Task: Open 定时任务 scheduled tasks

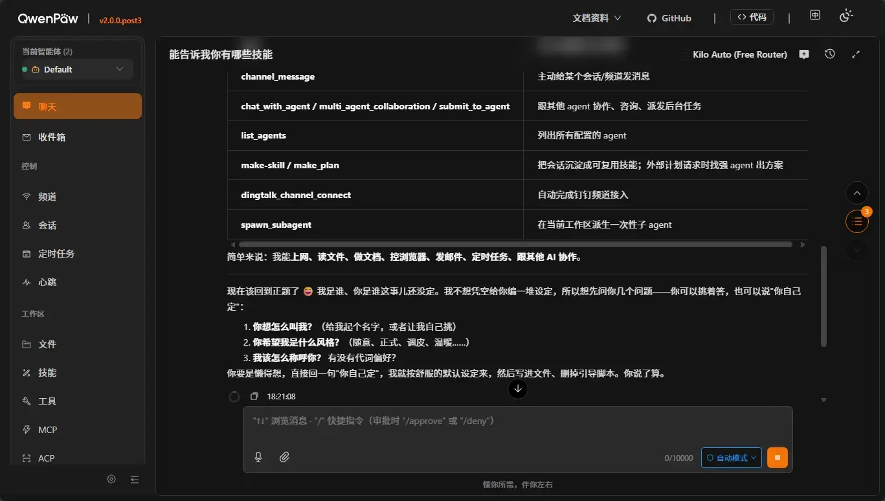Action: pyautogui.click(x=78, y=254)
